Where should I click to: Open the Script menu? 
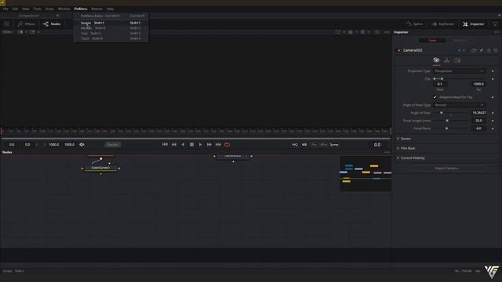(x=49, y=9)
